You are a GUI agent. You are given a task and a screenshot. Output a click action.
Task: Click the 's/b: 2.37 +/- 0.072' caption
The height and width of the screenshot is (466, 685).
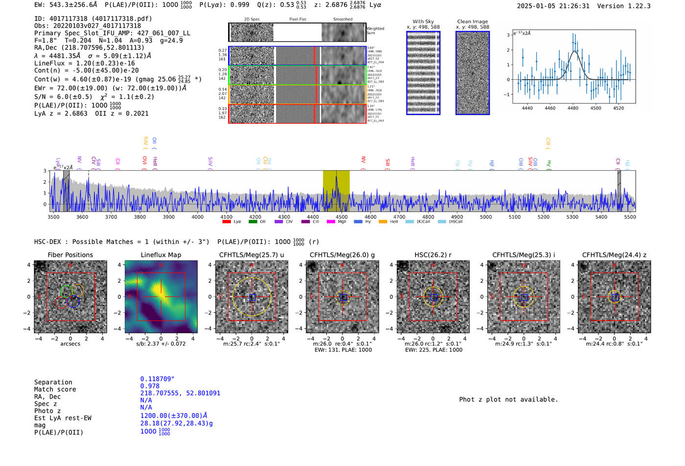pos(161,344)
